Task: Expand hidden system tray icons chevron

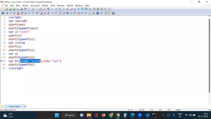Action: [x=163, y=115]
